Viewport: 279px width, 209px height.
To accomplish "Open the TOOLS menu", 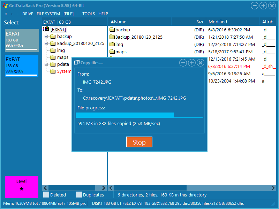I will [89, 14].
